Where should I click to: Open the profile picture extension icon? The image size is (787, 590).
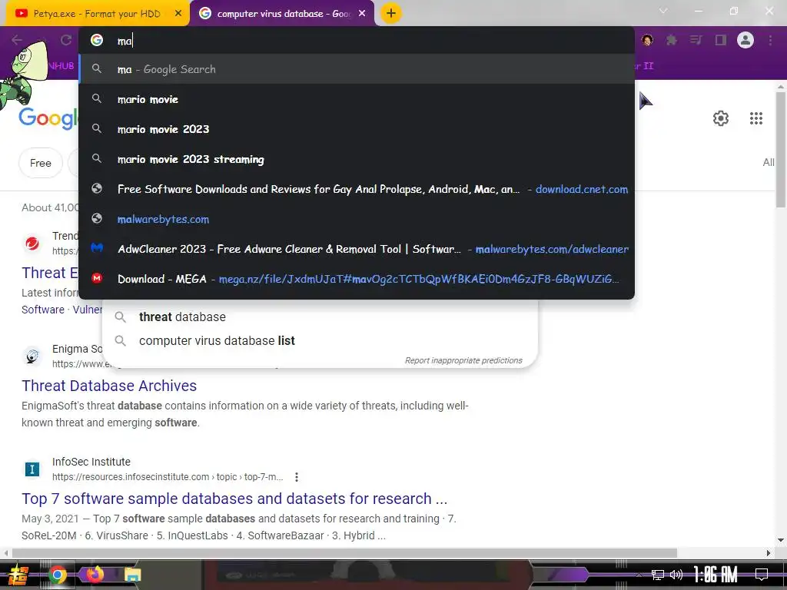(647, 40)
